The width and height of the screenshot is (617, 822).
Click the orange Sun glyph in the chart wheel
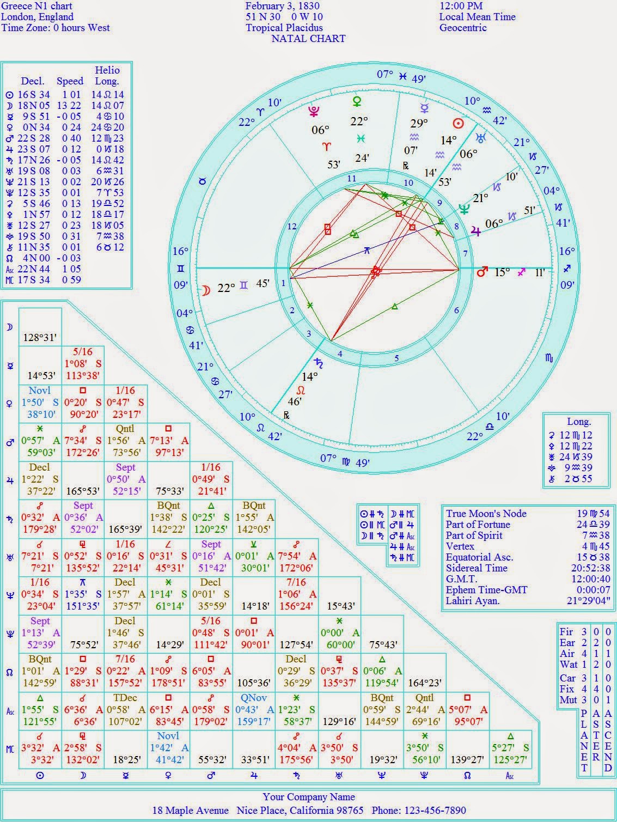tap(459, 124)
